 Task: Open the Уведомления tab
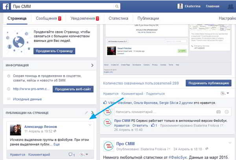click(x=85, y=18)
